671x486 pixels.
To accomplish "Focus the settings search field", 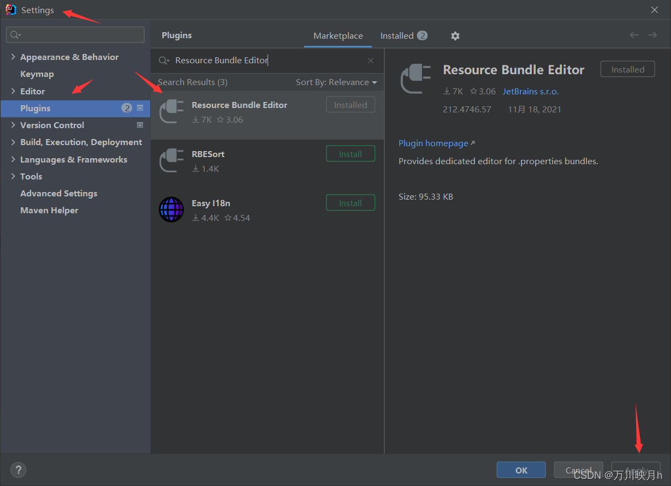I will tap(75, 35).
